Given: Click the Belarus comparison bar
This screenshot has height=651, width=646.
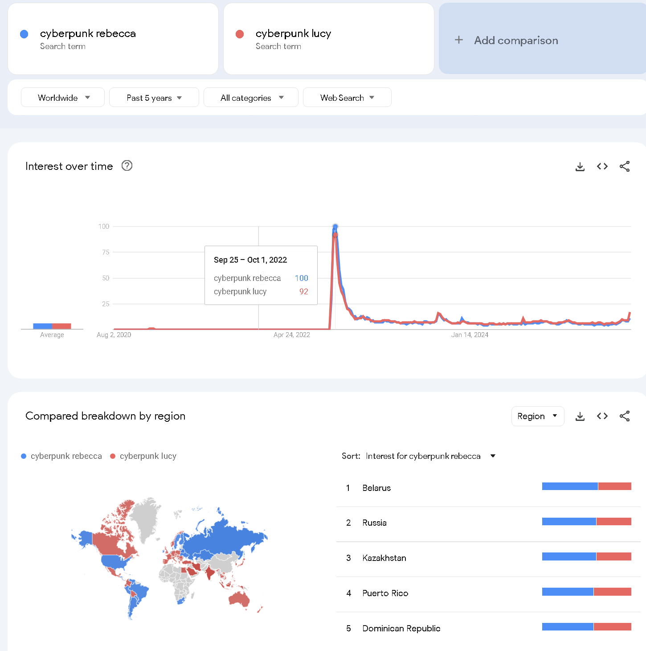Looking at the screenshot, I should [x=587, y=486].
